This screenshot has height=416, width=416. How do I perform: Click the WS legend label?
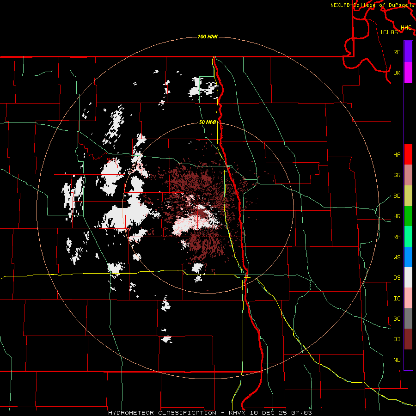397,257
